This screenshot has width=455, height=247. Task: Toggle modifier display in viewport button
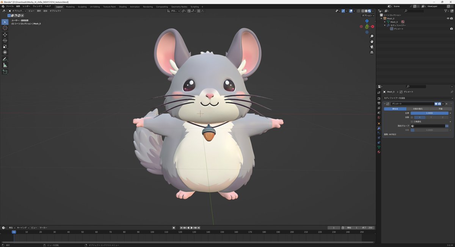coord(436,104)
